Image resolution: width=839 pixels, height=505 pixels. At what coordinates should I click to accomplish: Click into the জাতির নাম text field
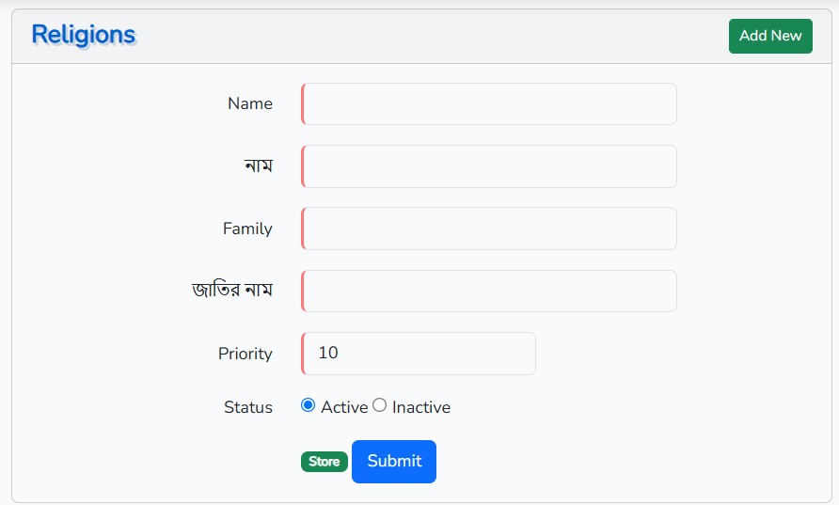(489, 291)
